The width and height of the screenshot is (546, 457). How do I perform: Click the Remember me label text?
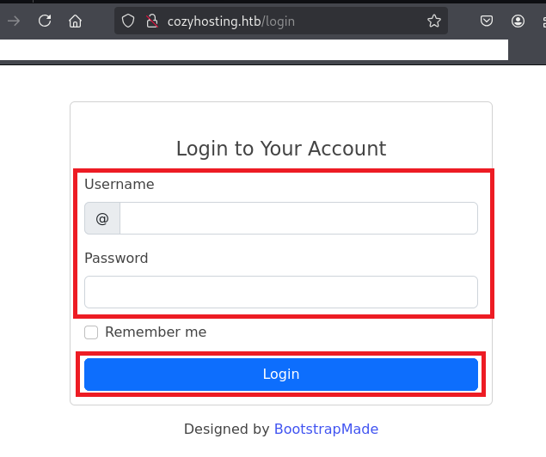click(x=156, y=332)
